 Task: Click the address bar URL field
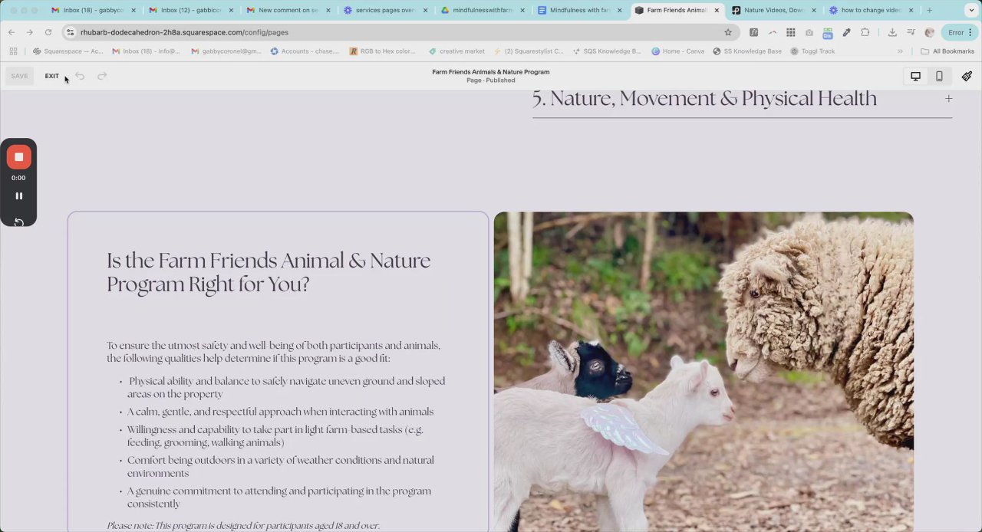point(399,32)
